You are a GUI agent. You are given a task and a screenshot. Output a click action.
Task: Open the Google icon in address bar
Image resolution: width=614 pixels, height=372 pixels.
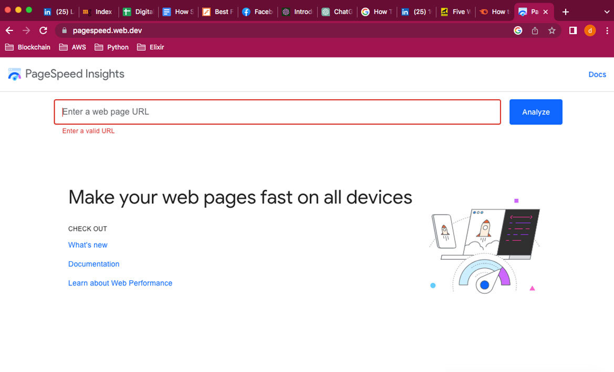518,30
